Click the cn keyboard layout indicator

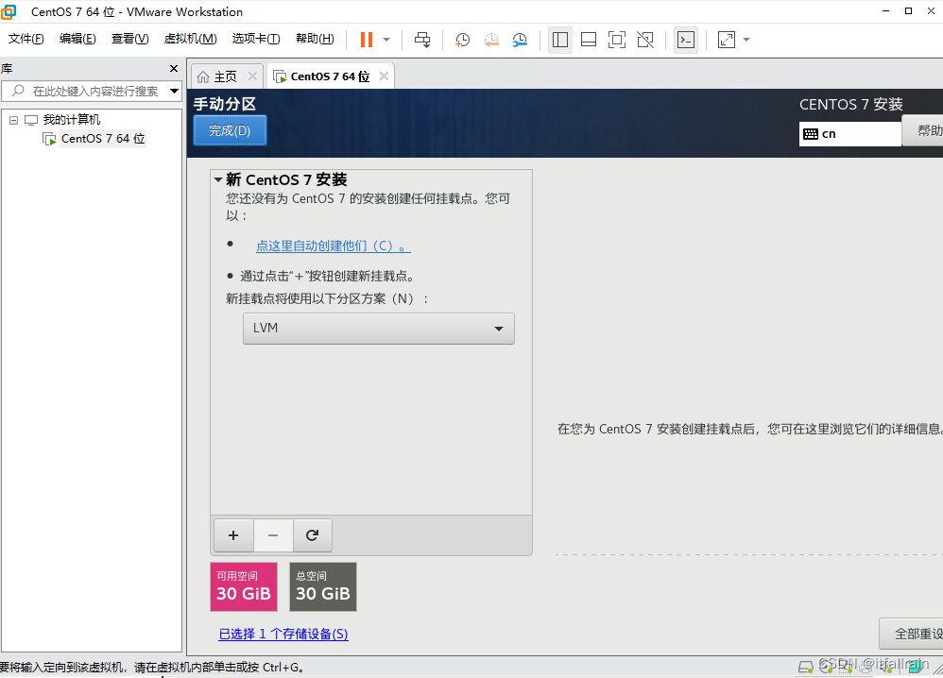coord(849,133)
